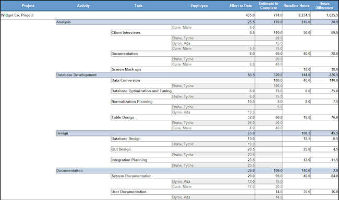Viewport: 339px width, 200px height.
Task: Click the Design baseline hours 108.5
Action: click(x=306, y=133)
